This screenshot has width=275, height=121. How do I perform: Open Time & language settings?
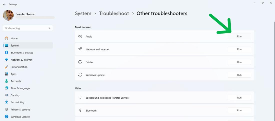point(28,88)
